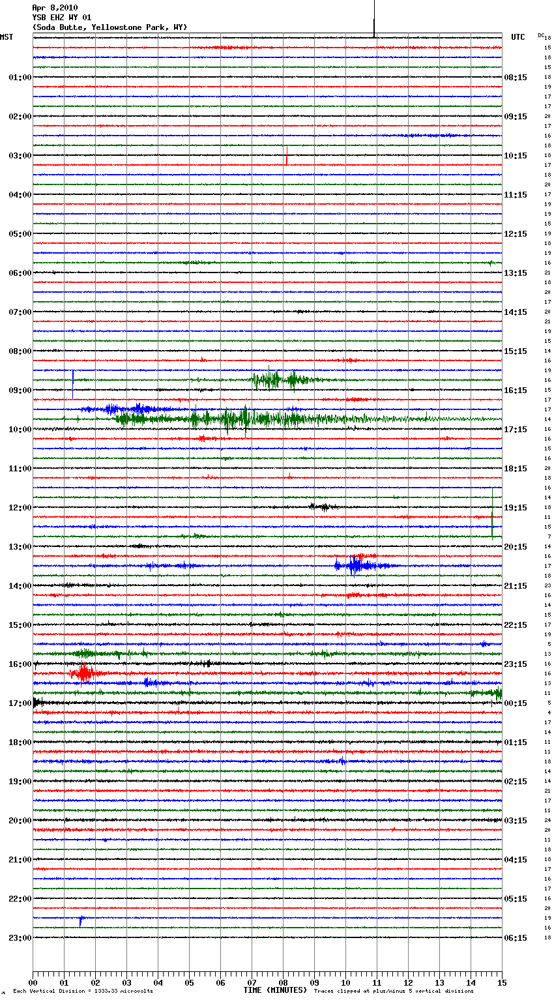Click the 08:00 MST time label
This screenshot has width=554, height=1000.
(20, 351)
